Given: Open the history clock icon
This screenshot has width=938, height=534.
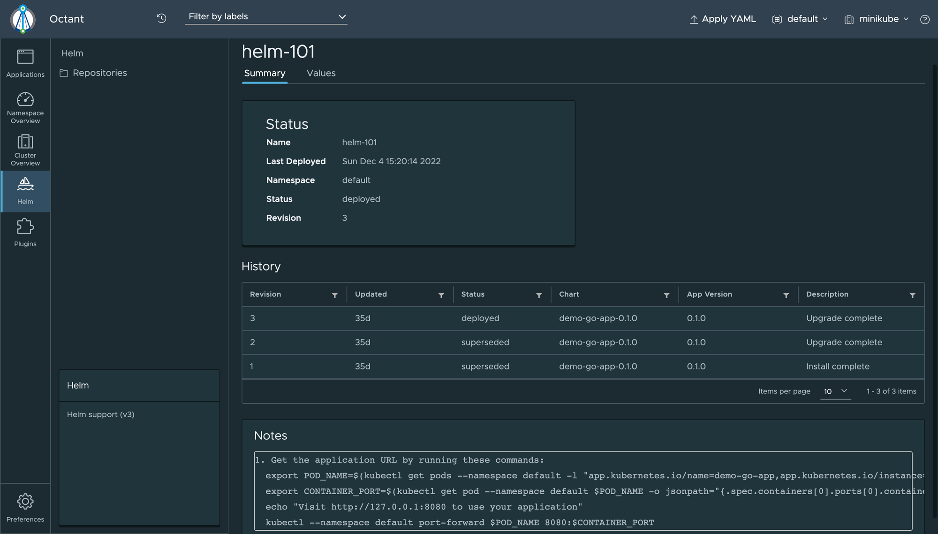Looking at the screenshot, I should (x=161, y=18).
